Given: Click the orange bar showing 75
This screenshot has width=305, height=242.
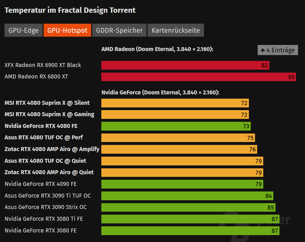Looking at the screenshot, I should (x=178, y=138).
